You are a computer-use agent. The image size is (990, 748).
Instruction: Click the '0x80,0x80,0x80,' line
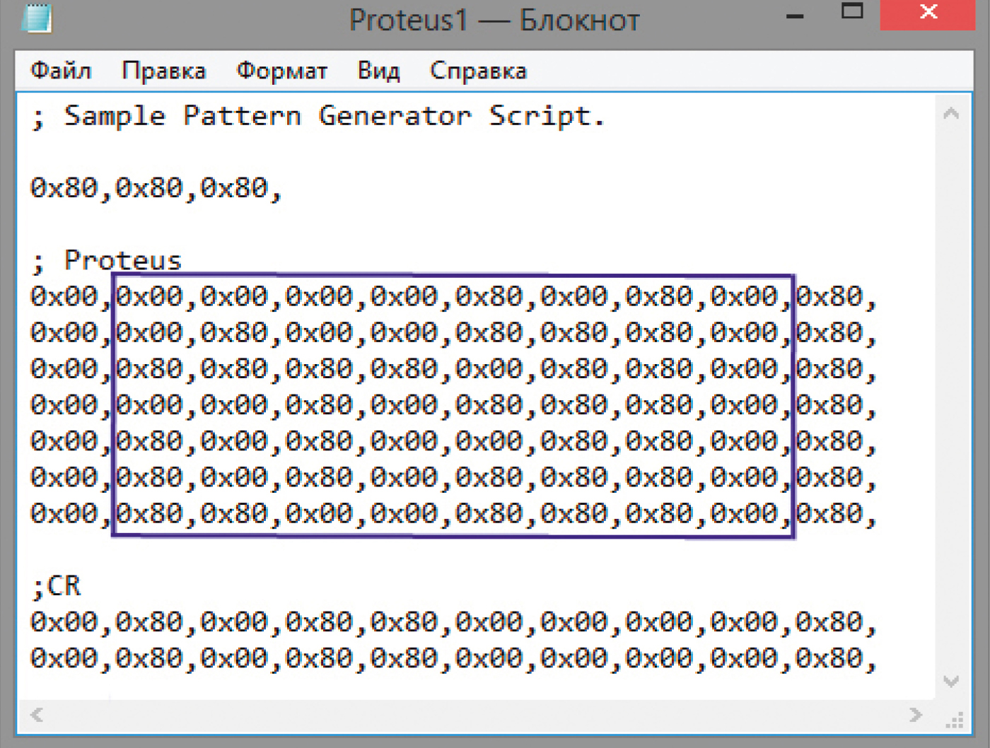click(156, 188)
